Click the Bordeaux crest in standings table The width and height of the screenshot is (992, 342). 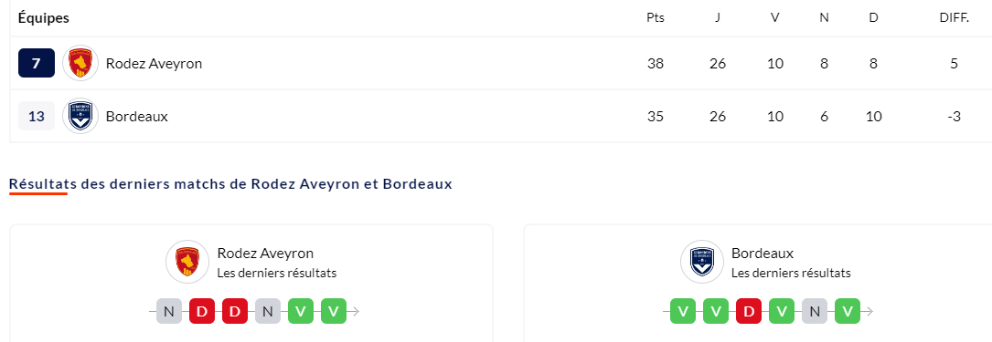coord(80,116)
